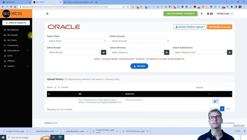Open My Uploads in sidebar

point(12,35)
